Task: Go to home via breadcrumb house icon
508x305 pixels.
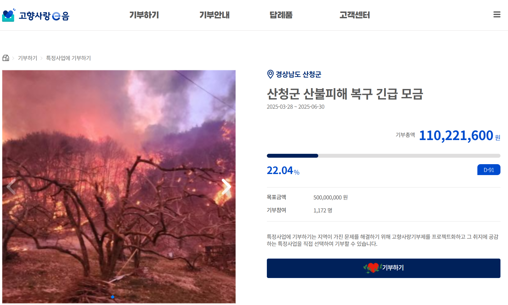Action: pyautogui.click(x=6, y=58)
